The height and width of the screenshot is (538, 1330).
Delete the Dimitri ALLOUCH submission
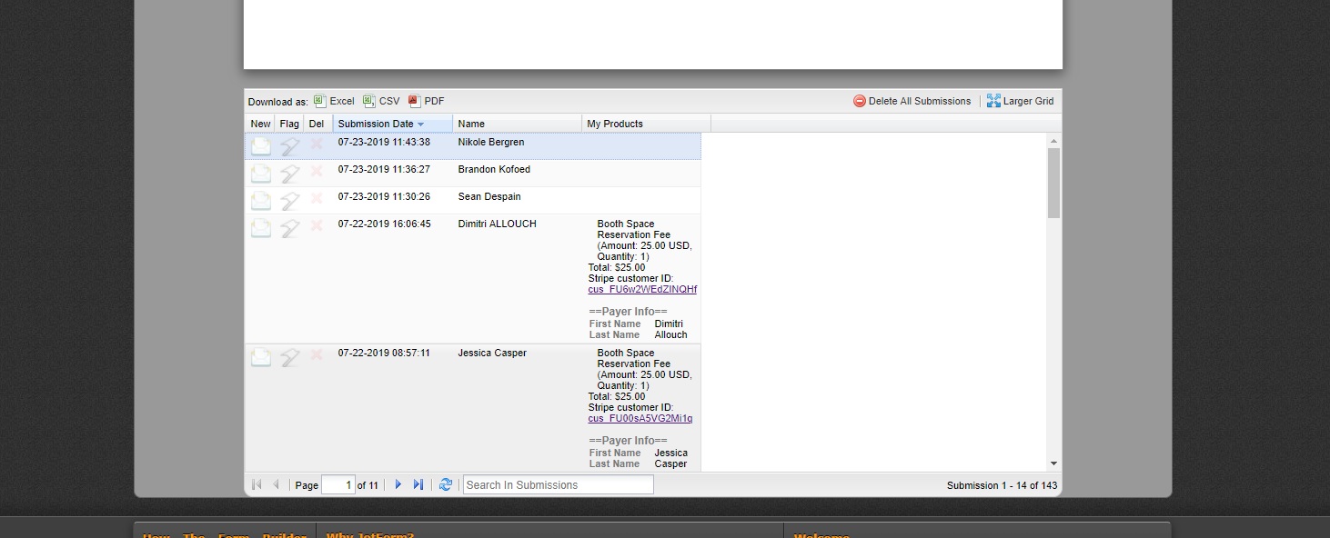click(317, 225)
